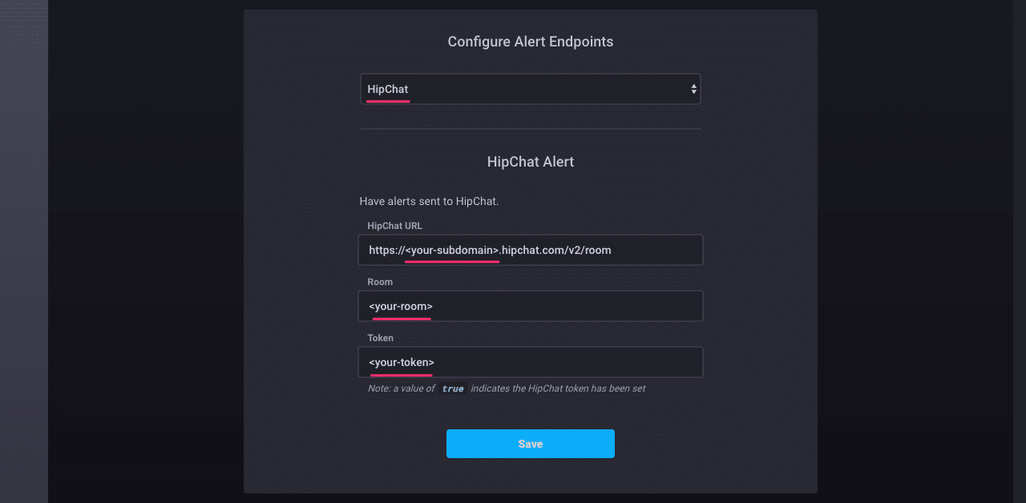Screen dimensions: 1026x503
Task: Click the Configure Alert Endpoints title
Action: click(531, 41)
